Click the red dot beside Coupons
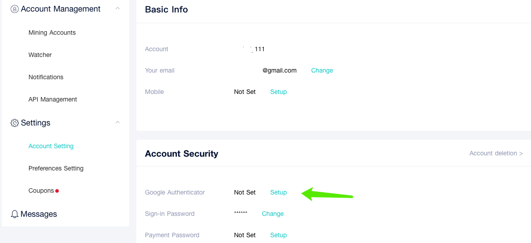531x243 pixels. pos(57,191)
